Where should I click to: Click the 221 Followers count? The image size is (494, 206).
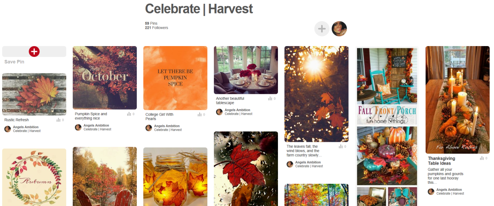click(x=157, y=28)
